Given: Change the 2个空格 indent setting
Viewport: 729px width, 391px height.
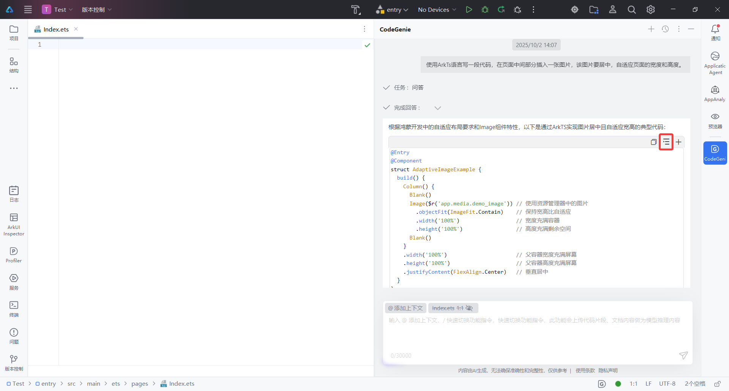Looking at the screenshot, I should click(695, 384).
